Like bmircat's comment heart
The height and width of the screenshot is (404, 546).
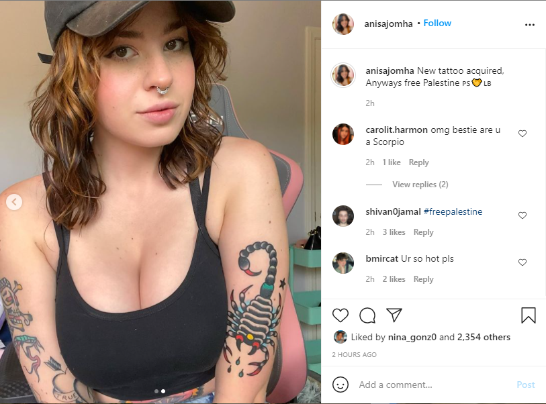(522, 262)
